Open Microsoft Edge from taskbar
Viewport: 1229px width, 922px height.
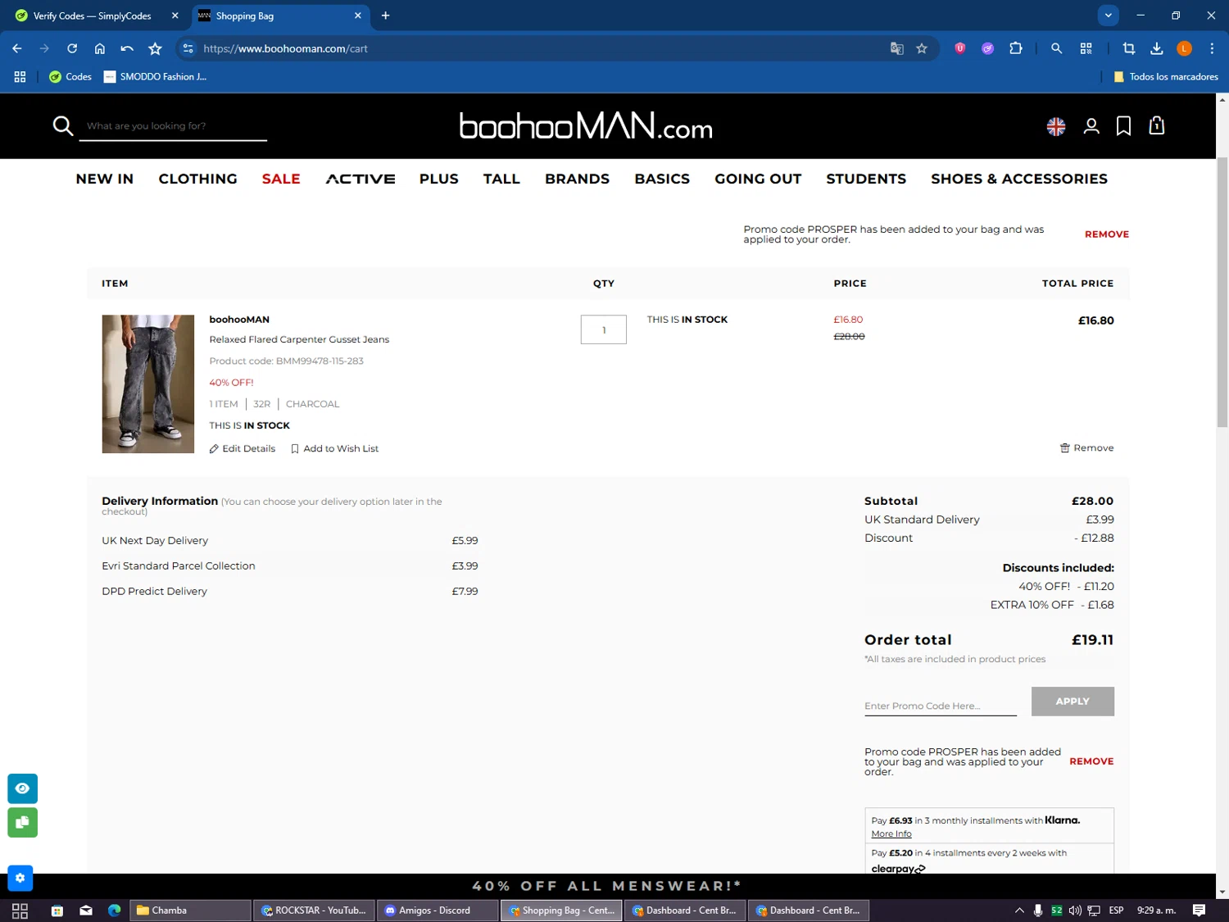point(114,911)
